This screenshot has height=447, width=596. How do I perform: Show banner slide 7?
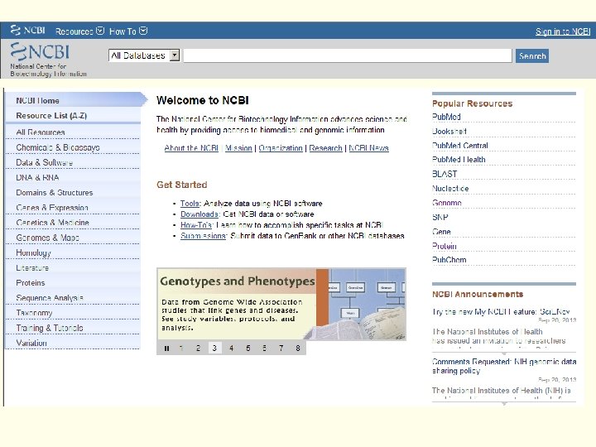(281, 348)
